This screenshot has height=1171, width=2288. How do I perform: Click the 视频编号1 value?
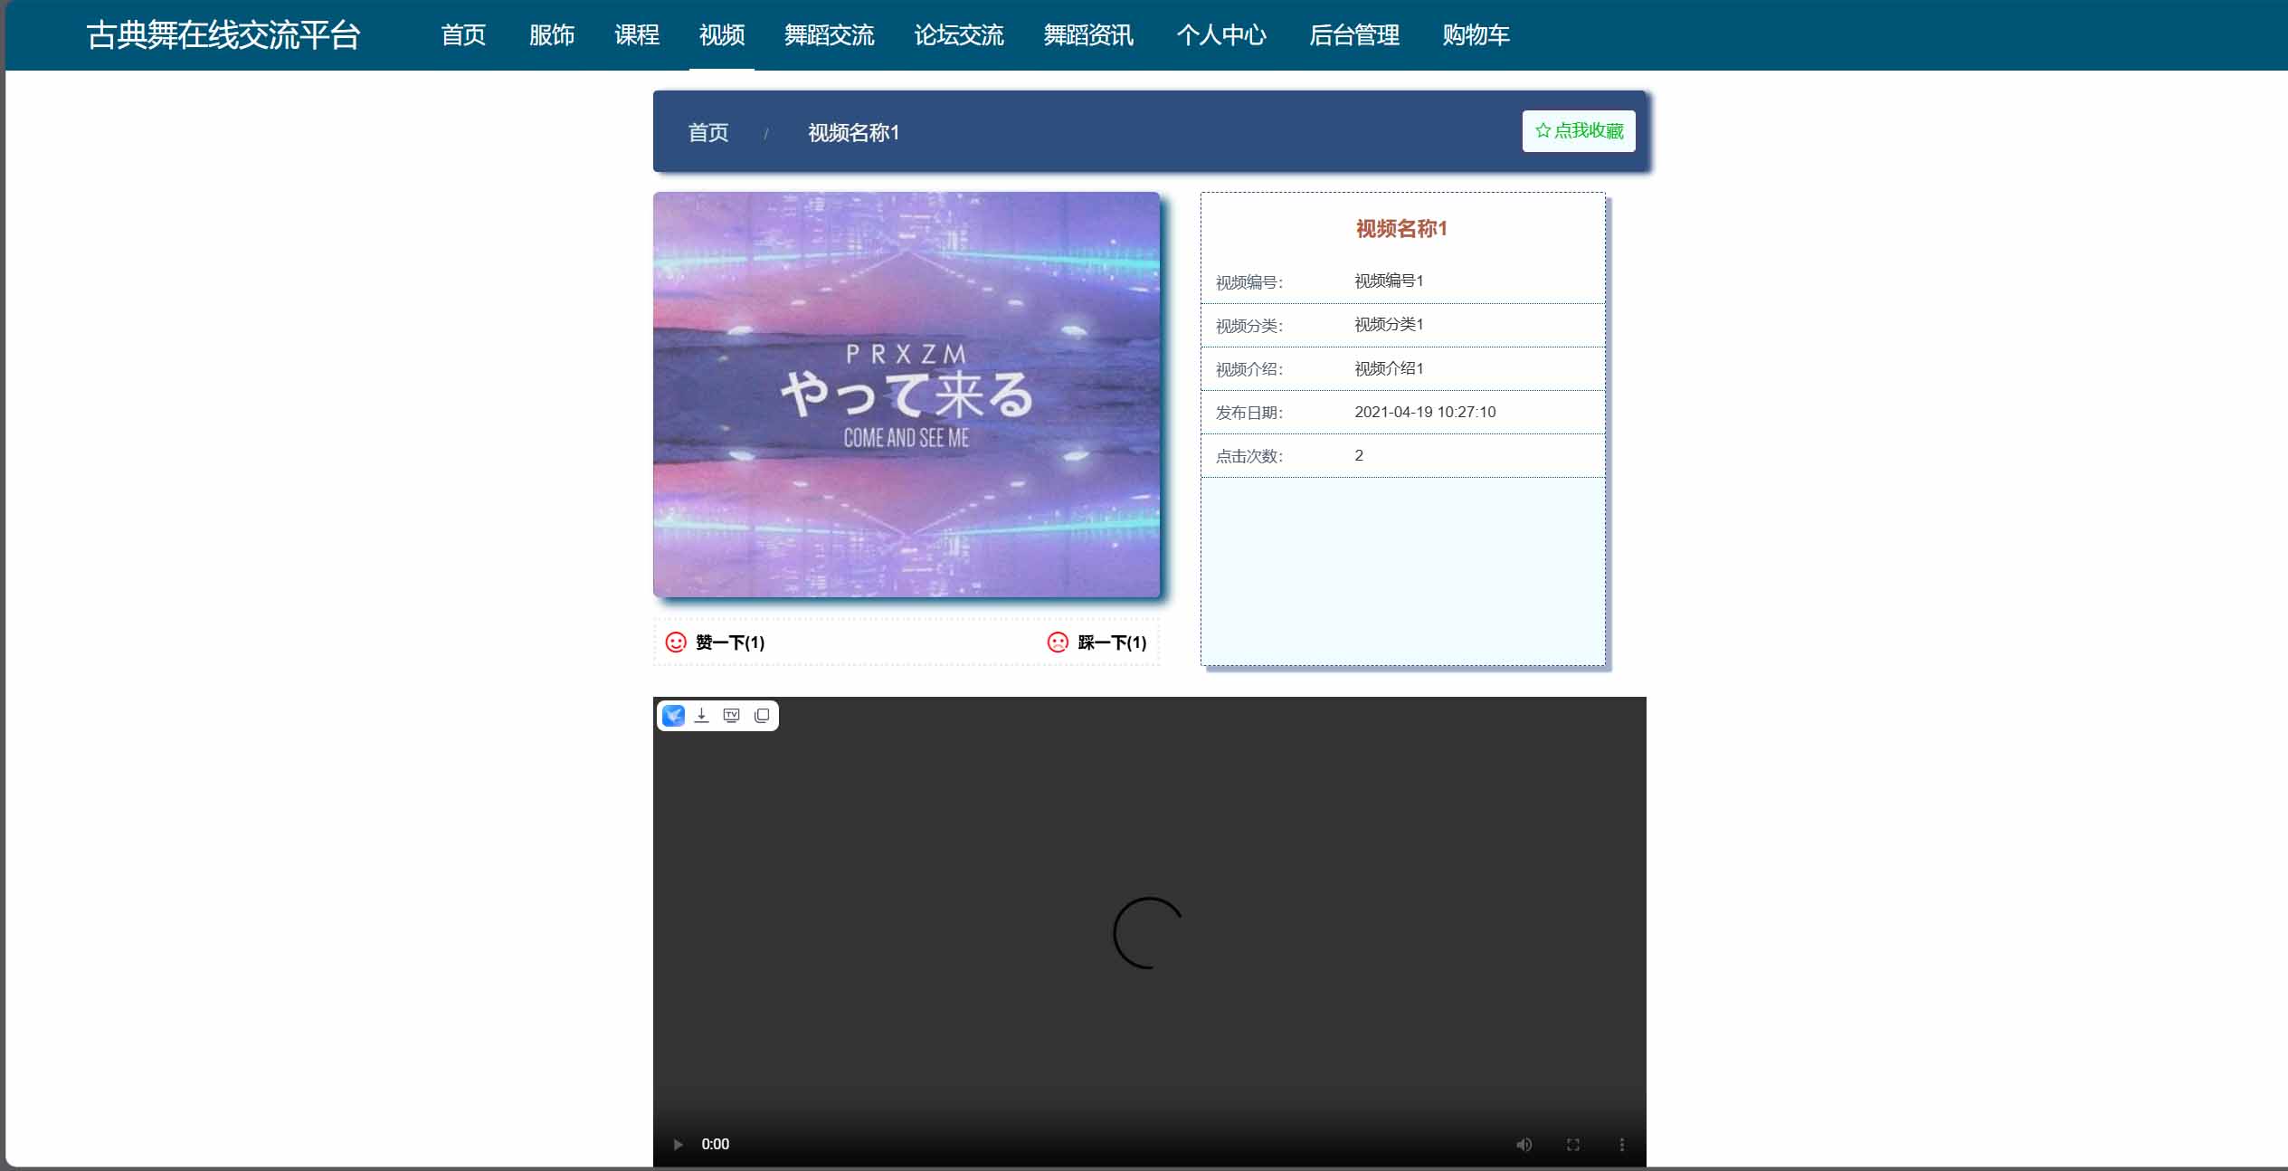(x=1389, y=281)
